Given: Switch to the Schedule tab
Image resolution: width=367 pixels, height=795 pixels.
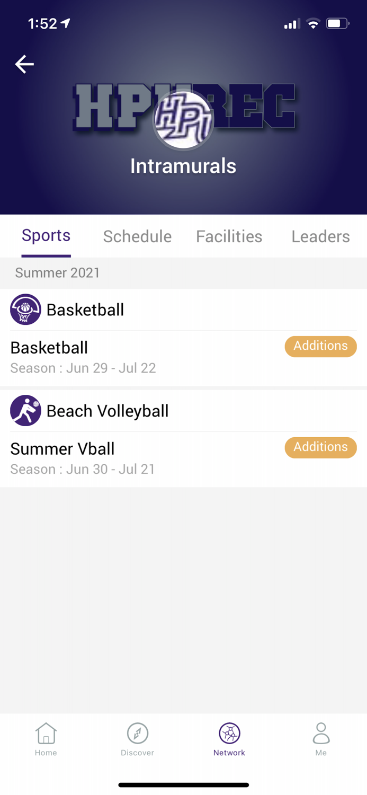Looking at the screenshot, I should [x=137, y=236].
